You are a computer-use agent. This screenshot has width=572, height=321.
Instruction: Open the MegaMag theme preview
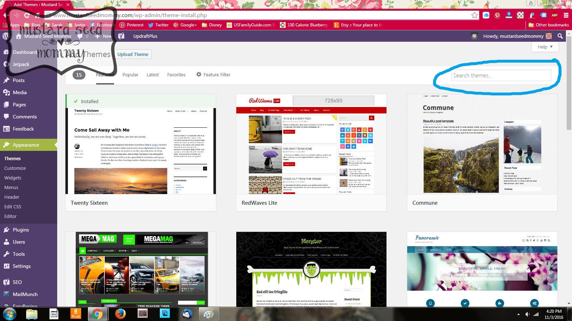(140, 269)
